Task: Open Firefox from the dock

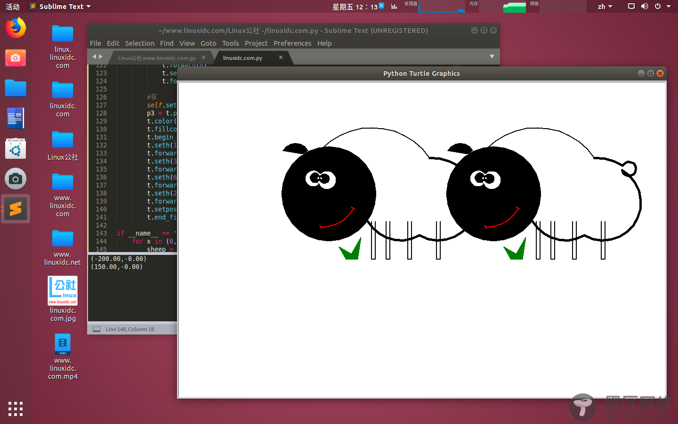Action: [x=16, y=28]
